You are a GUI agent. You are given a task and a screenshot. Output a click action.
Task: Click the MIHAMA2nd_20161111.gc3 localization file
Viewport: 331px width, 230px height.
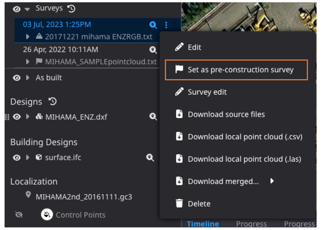[84, 197]
